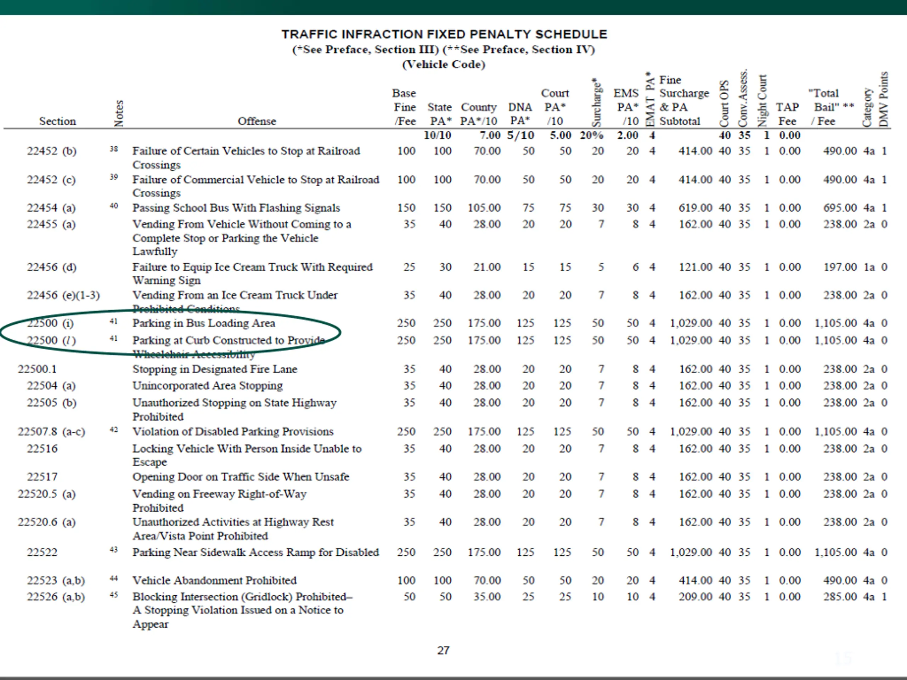Screen dimensions: 907x680
Task: Select the Section column header
Action: pyautogui.click(x=57, y=121)
